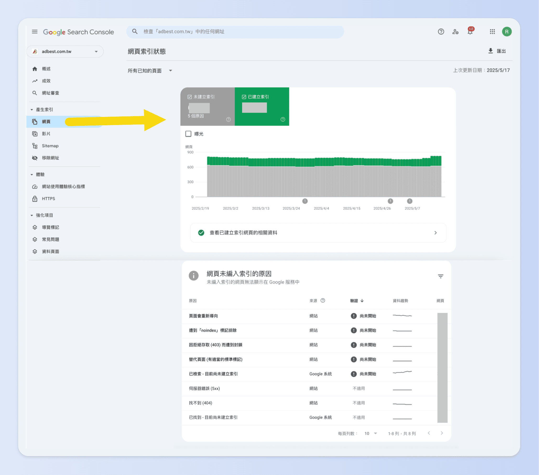This screenshot has width=539, height=475.
Task: Click the 成效 sidebar entry
Action: (x=46, y=81)
